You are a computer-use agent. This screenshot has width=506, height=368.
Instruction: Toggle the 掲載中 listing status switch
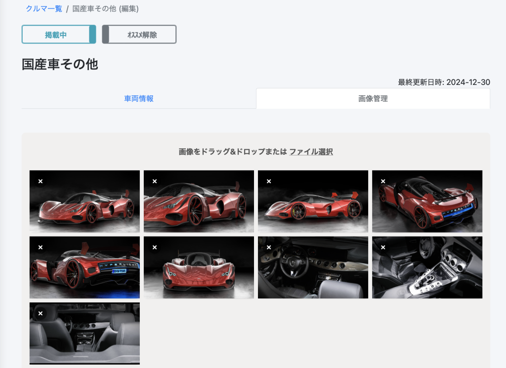tap(59, 35)
